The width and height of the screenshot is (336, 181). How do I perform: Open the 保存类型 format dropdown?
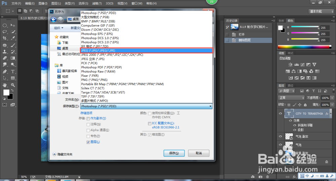pos(146,106)
